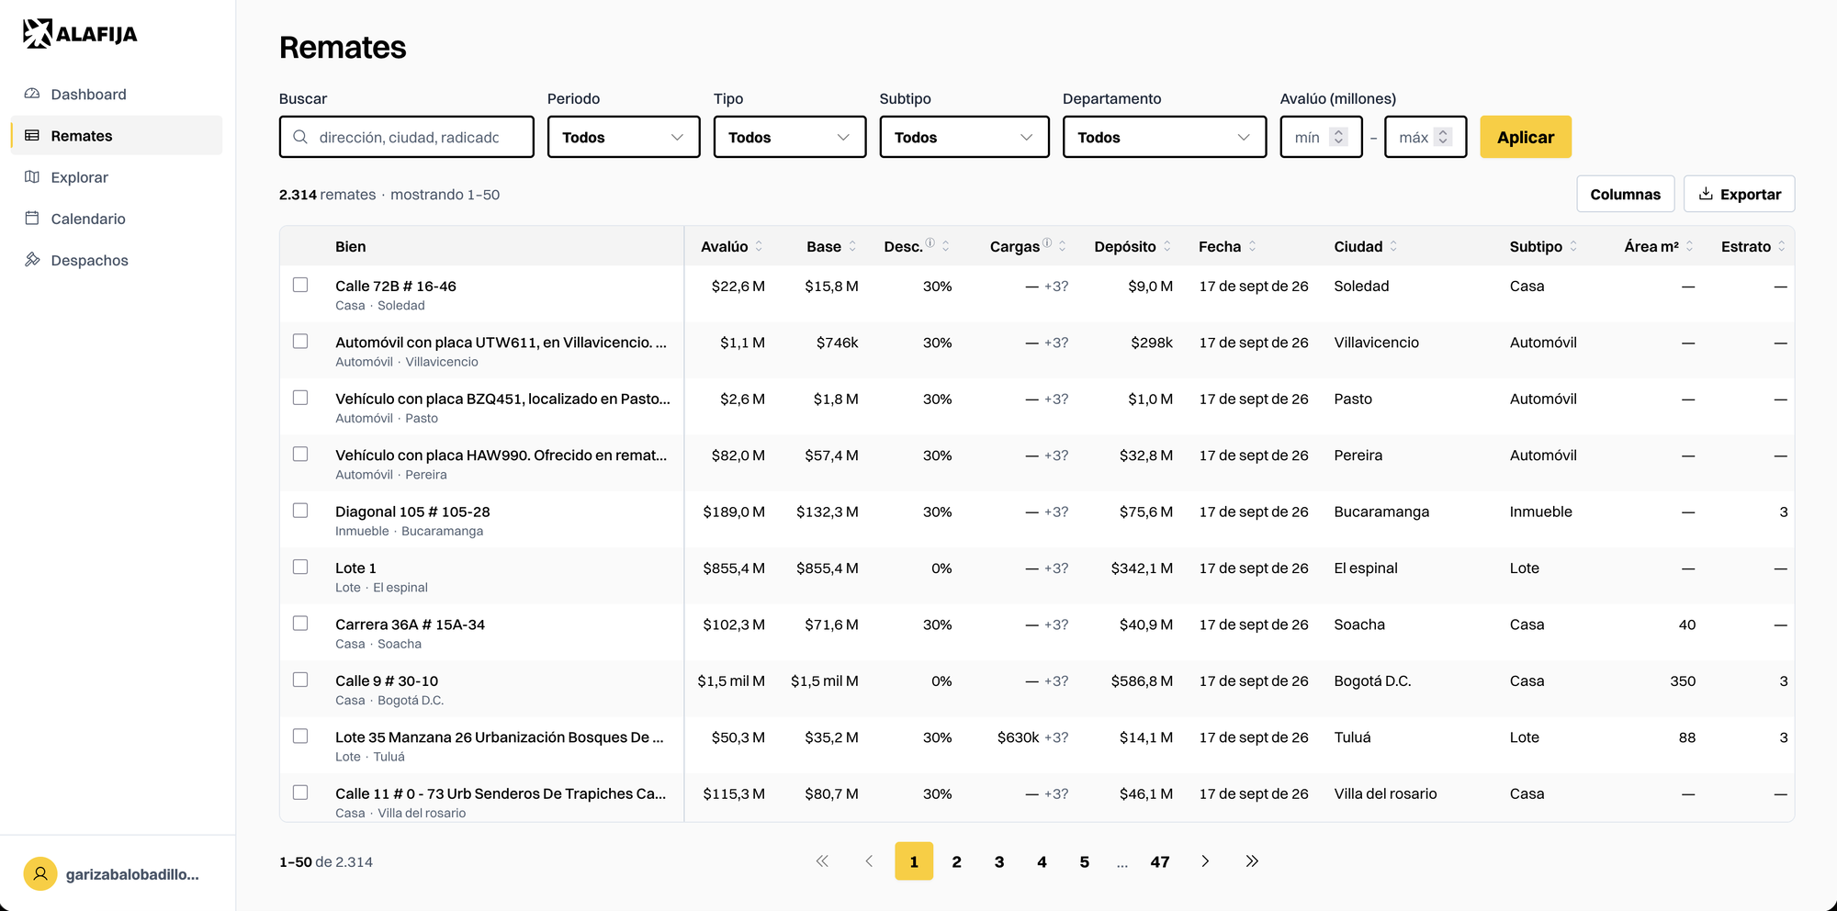1837x911 pixels.
Task: Expand the Subtipo dropdown
Action: (x=964, y=137)
